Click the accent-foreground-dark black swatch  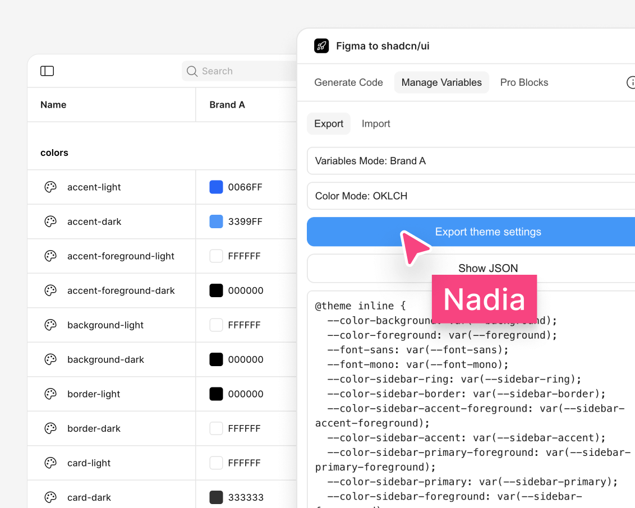click(217, 290)
